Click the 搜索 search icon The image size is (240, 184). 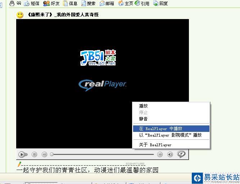[83, 3]
